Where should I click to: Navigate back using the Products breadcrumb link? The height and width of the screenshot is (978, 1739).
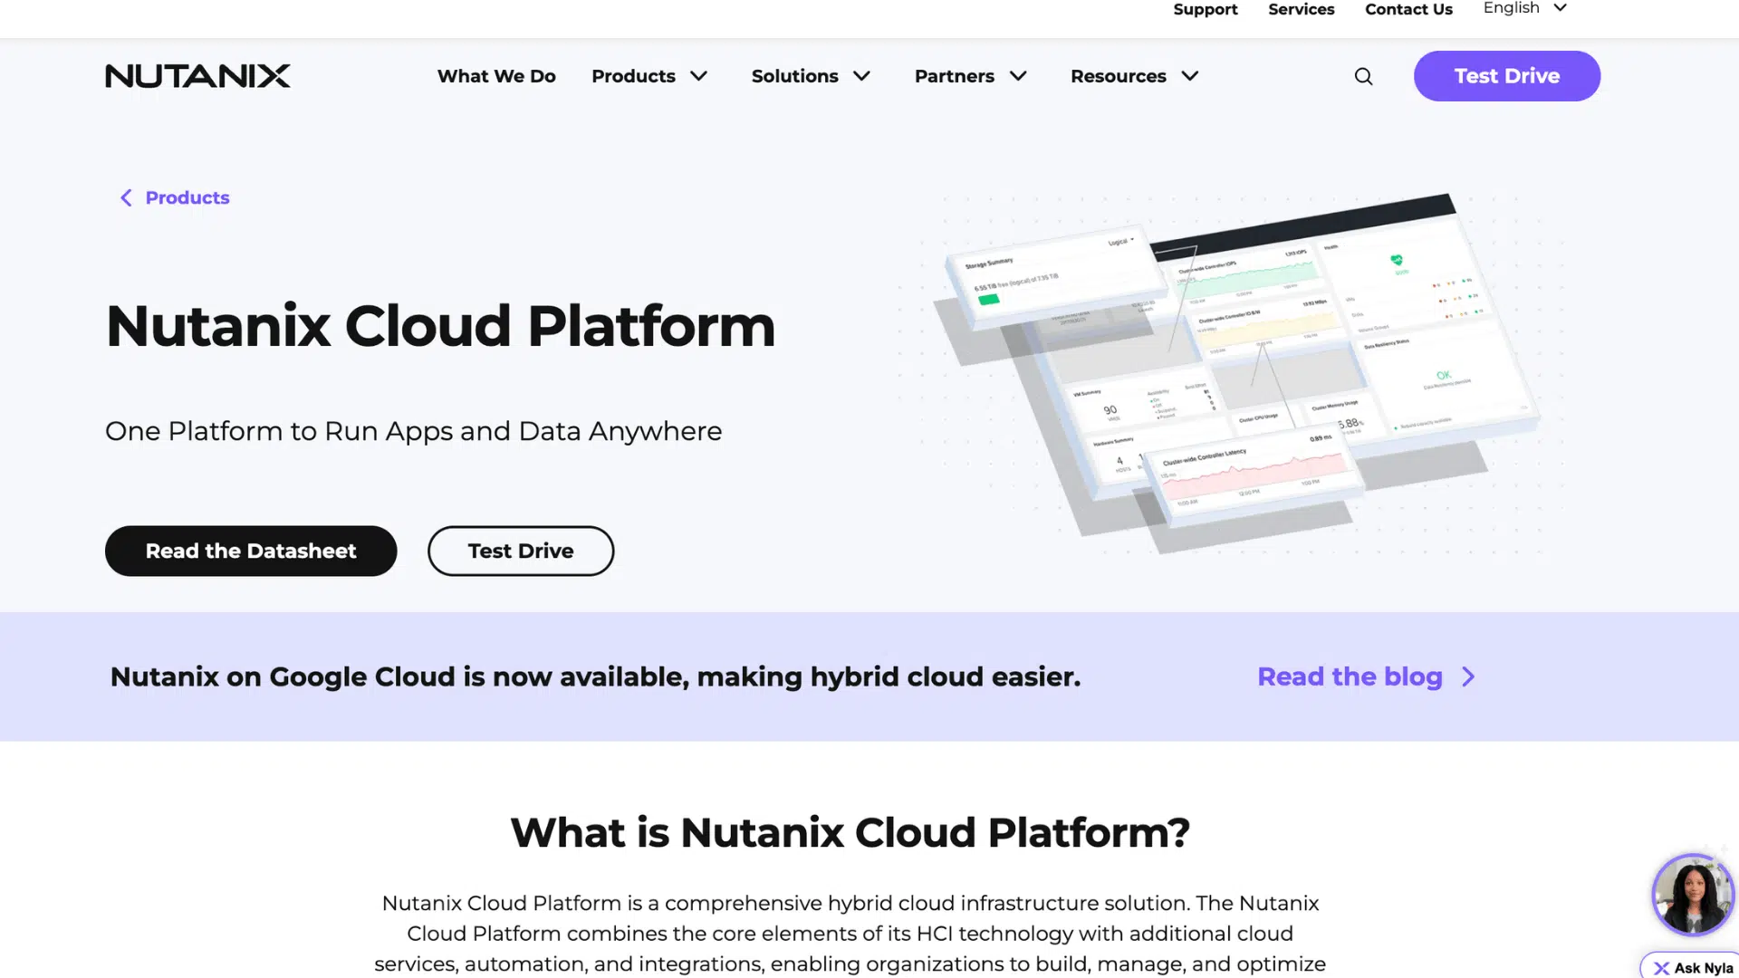[x=187, y=197]
